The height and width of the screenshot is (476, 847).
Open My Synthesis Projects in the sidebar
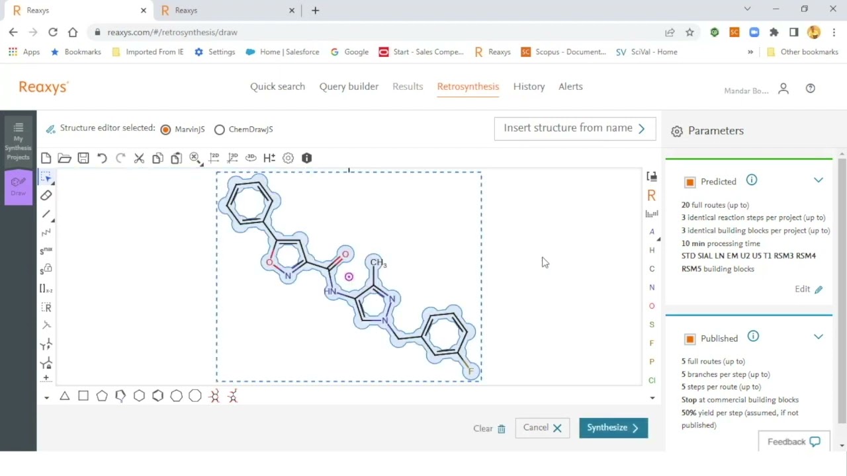coord(18,141)
